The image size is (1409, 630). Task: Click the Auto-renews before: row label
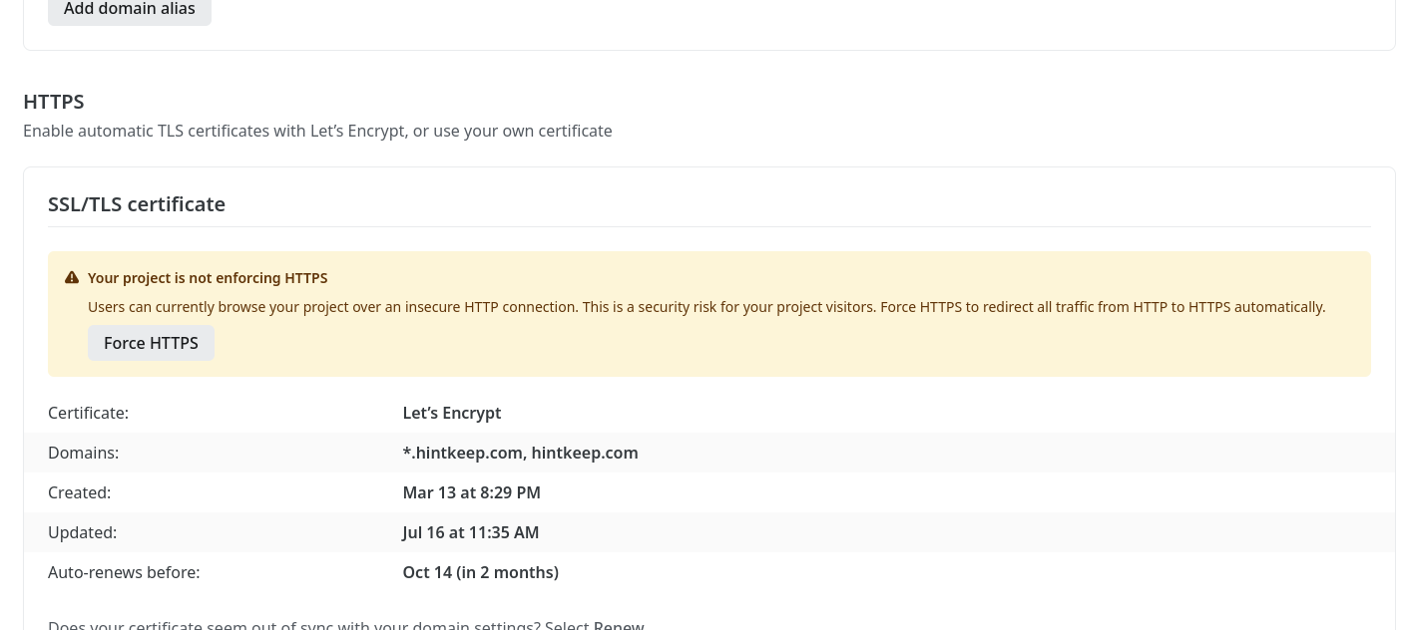tap(124, 572)
